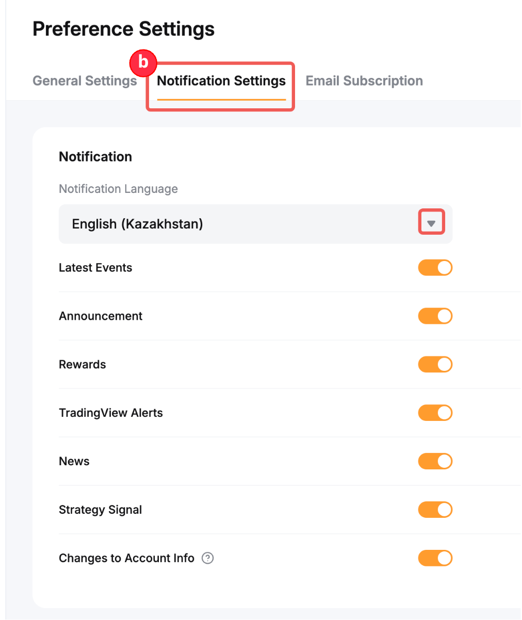Click the Notification Language label

click(x=118, y=189)
